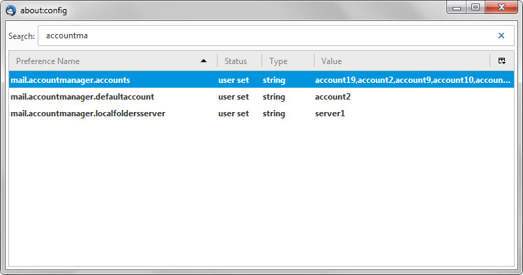Click 'string' type of localfoldersserver row
Image resolution: width=523 pixels, height=275 pixels.
[x=274, y=113]
